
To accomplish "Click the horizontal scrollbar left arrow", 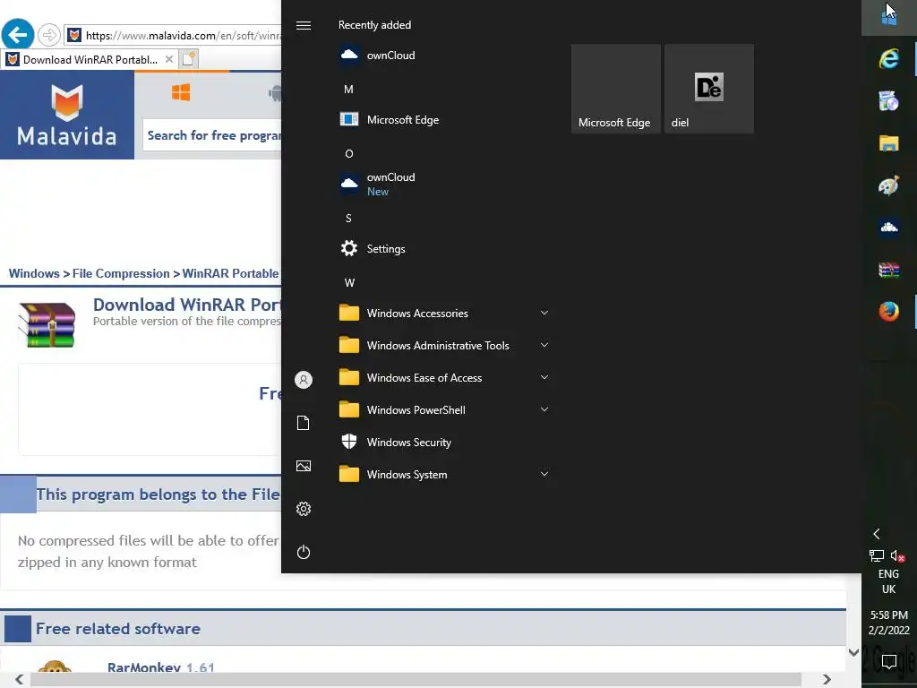I will [x=20, y=679].
